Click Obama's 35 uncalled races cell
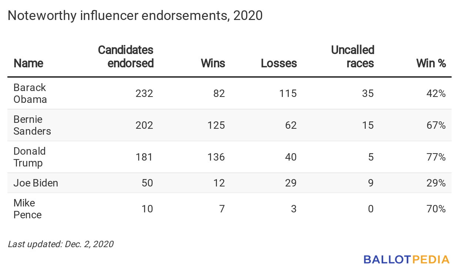 (x=368, y=93)
